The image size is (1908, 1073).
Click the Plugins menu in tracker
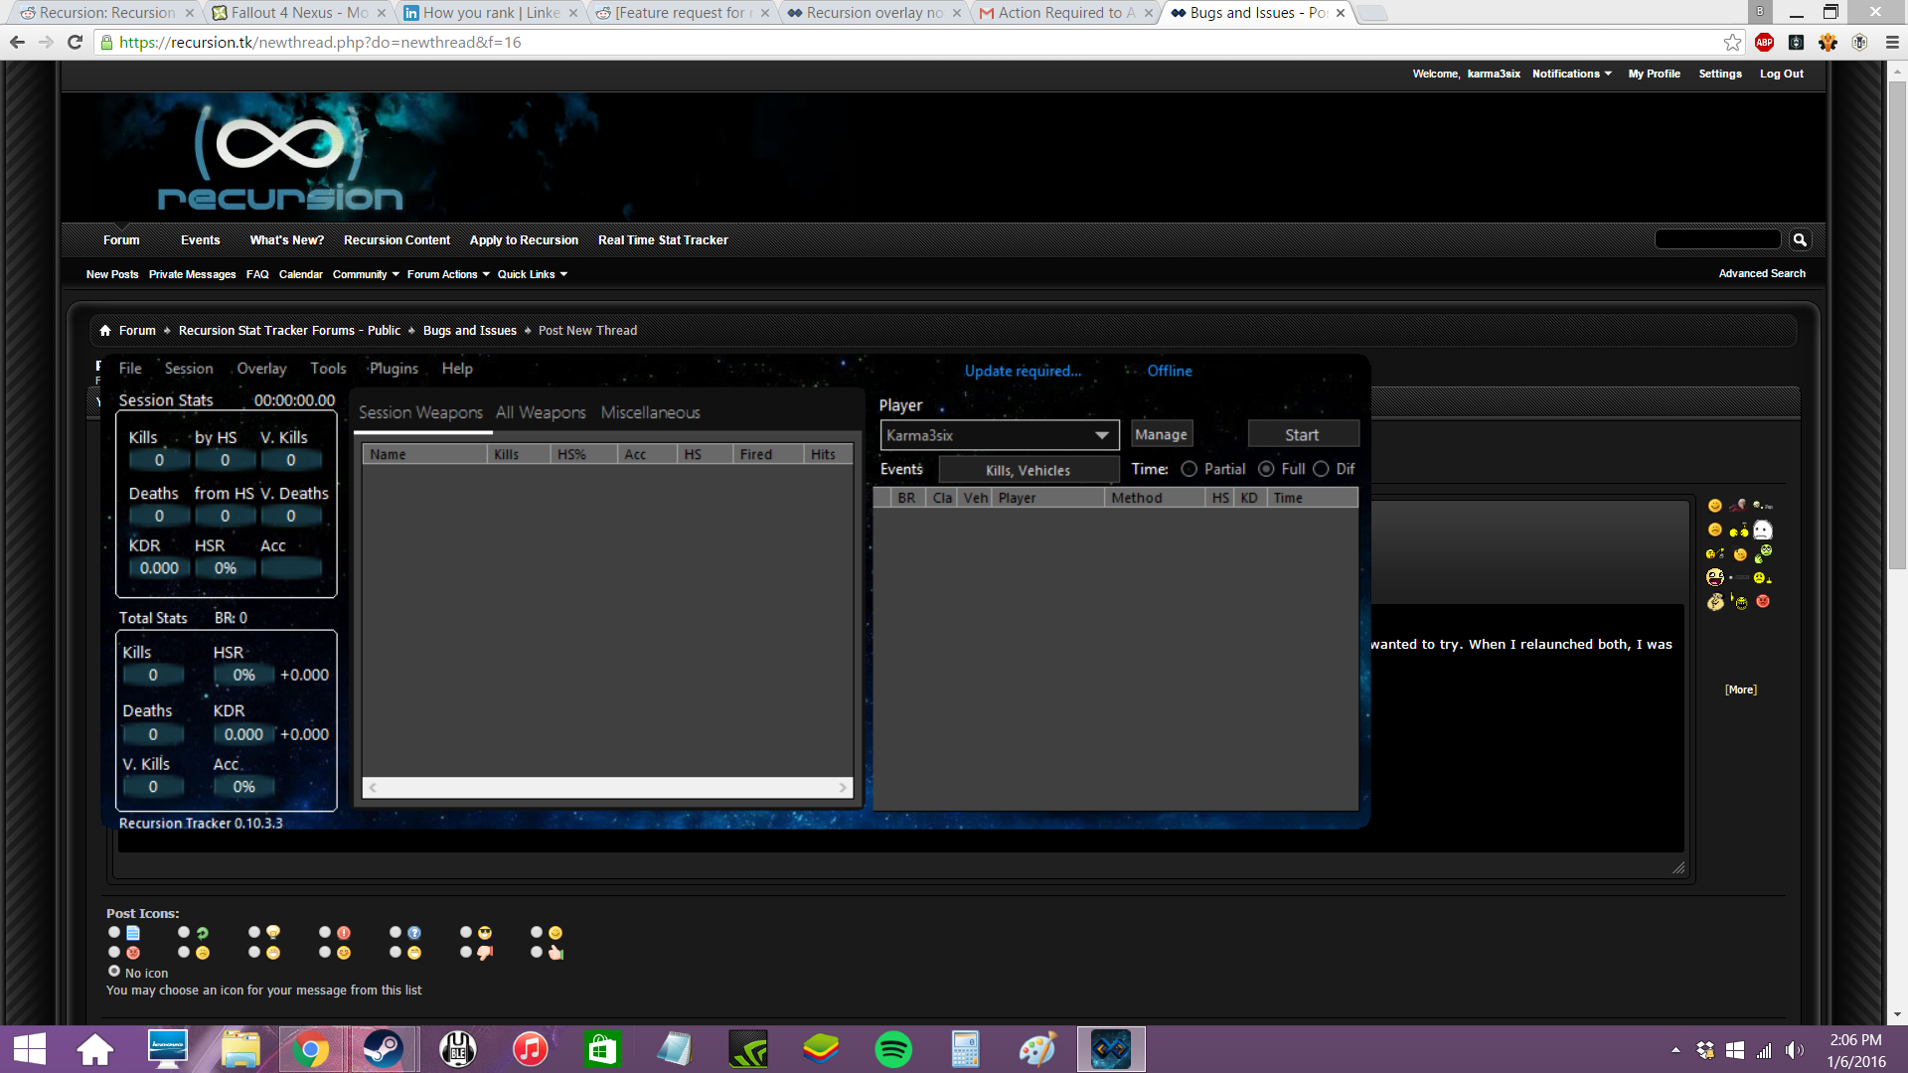point(394,369)
